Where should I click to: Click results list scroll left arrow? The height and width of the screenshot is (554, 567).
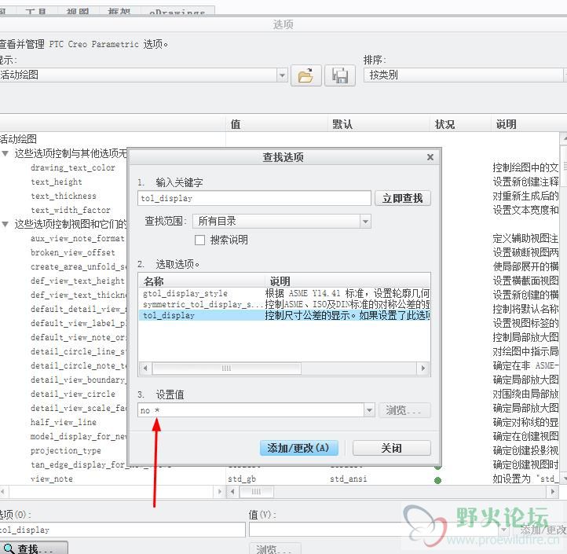(x=145, y=369)
